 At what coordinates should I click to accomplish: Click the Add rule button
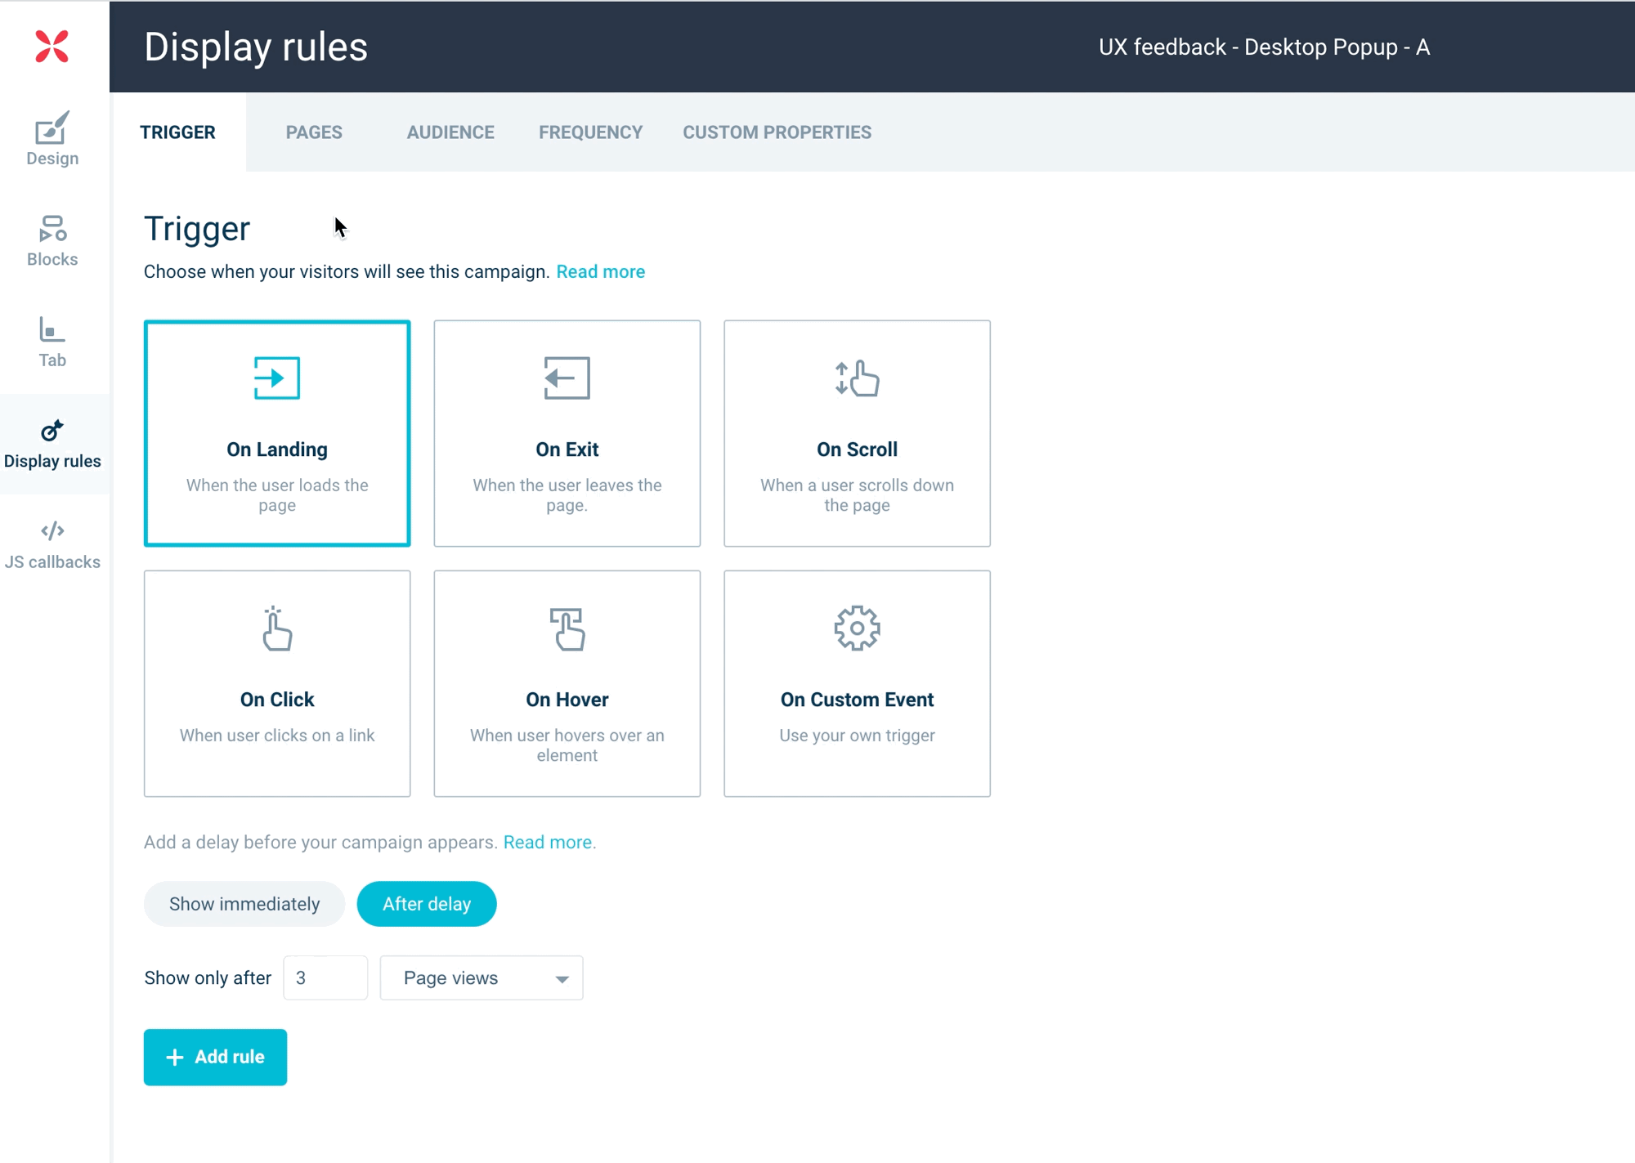point(215,1058)
